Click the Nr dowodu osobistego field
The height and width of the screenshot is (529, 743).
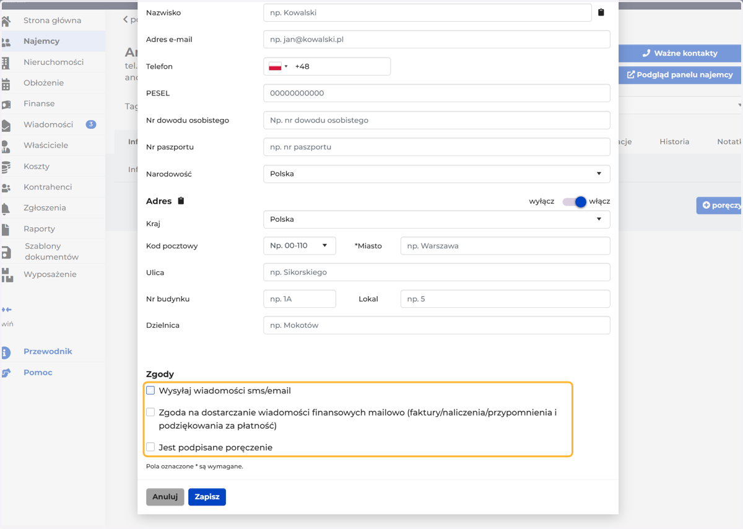click(x=437, y=120)
